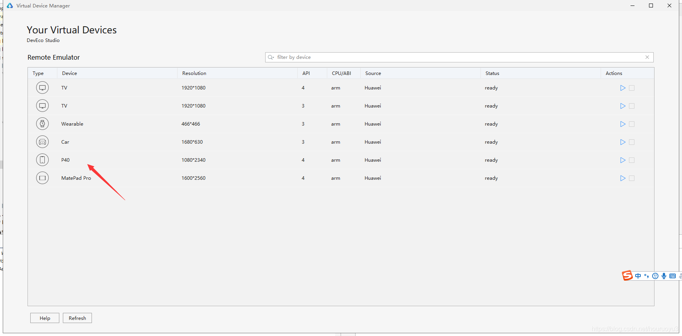Click stop square for Car row
The width and height of the screenshot is (682, 336).
click(x=632, y=142)
